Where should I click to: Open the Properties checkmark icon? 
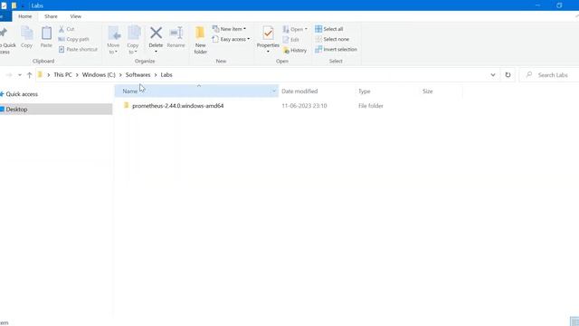pyautogui.click(x=268, y=34)
